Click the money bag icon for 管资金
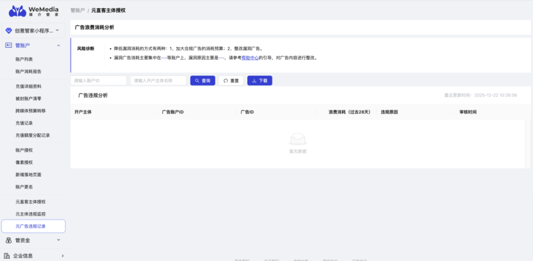 (8, 240)
